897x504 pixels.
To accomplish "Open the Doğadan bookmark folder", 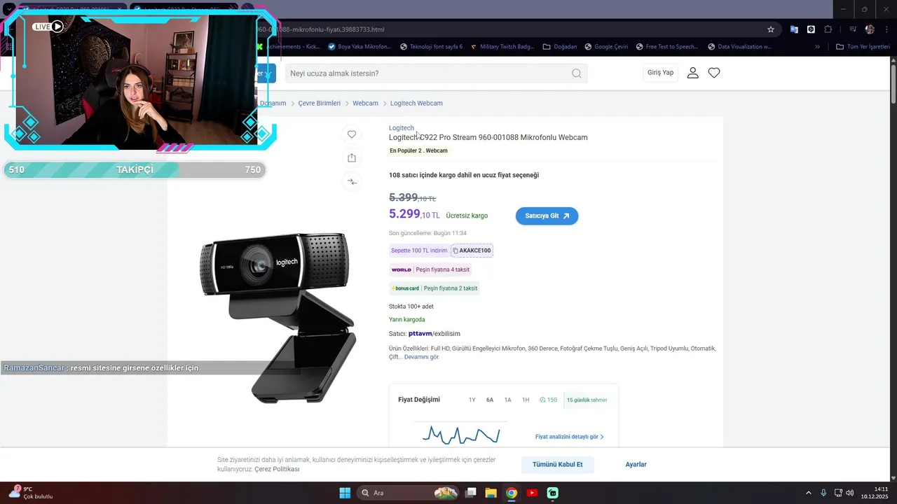I will pos(560,47).
